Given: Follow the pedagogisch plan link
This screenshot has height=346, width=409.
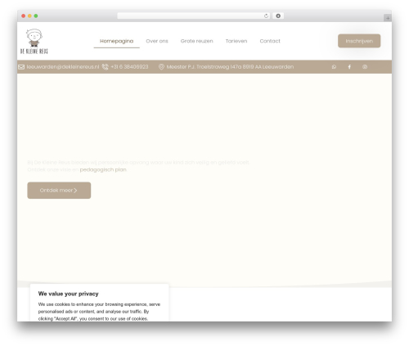Looking at the screenshot, I should [x=103, y=169].
